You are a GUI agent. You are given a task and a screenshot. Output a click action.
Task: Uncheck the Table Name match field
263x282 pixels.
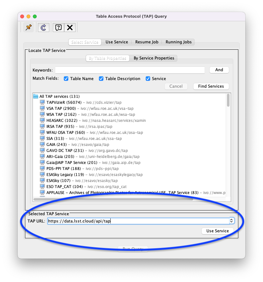(x=66, y=78)
